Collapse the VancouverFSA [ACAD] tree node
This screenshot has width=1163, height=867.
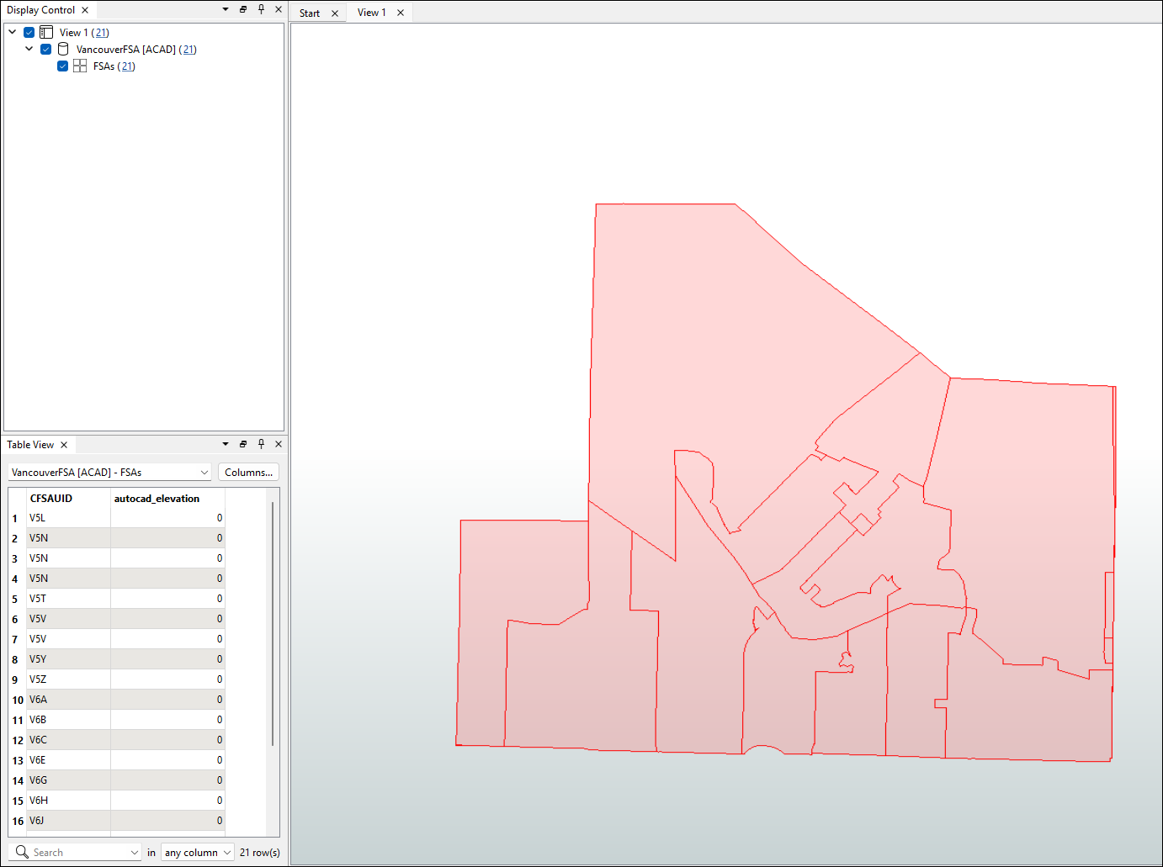click(29, 49)
